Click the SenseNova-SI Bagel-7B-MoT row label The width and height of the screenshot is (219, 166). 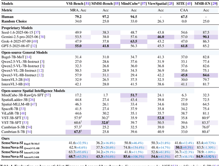pyautogui.click(x=21, y=143)
